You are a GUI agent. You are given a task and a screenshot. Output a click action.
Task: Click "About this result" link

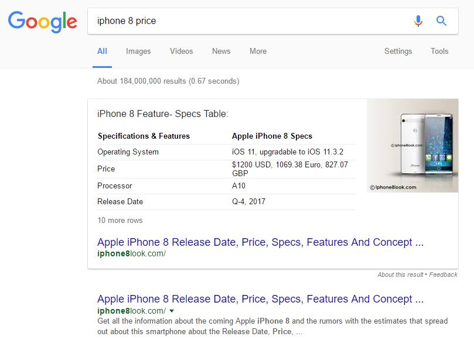click(x=400, y=274)
